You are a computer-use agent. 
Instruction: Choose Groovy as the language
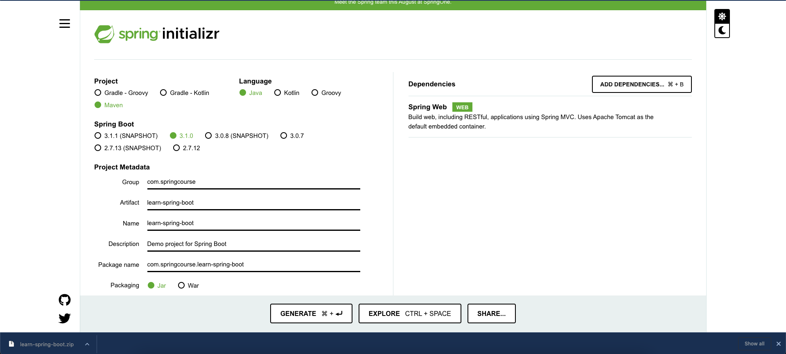coord(326,93)
